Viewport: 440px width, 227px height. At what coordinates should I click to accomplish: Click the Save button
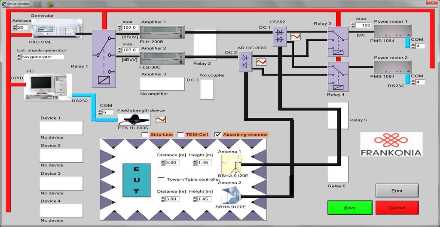click(350, 208)
